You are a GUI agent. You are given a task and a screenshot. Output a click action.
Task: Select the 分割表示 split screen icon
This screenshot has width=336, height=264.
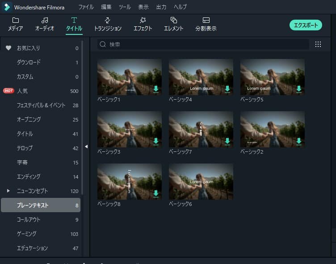click(x=206, y=21)
